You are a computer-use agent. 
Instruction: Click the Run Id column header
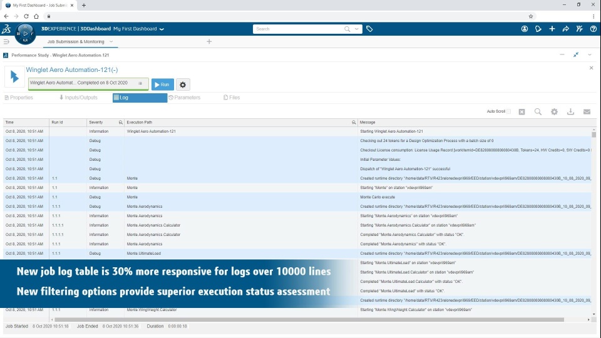[68, 122]
